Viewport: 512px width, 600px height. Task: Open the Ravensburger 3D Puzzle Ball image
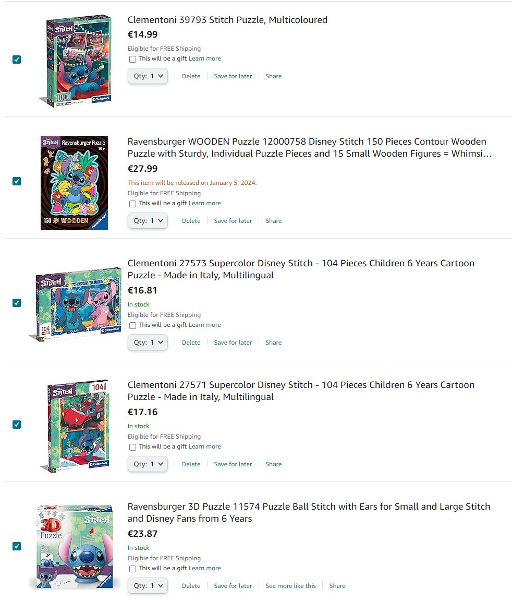(x=75, y=547)
